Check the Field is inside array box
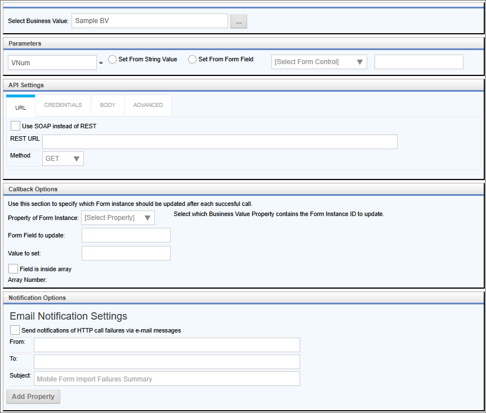The width and height of the screenshot is (486, 413). [14, 269]
